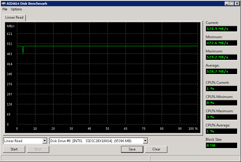Click the Current speed 528.9 MB/s readout
241x162 pixels.
[x=221, y=29]
